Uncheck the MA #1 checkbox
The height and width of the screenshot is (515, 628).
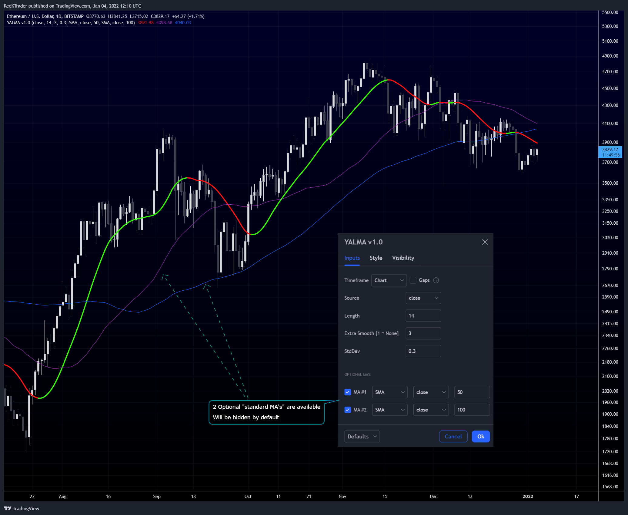pos(348,392)
